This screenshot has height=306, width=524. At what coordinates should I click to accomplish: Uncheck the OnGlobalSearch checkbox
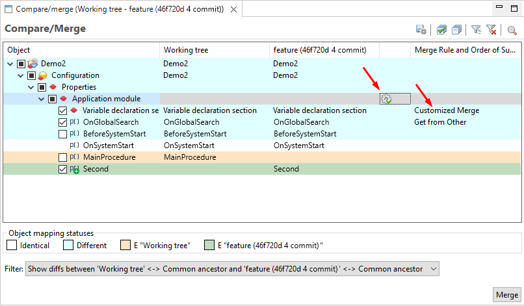[x=62, y=122]
